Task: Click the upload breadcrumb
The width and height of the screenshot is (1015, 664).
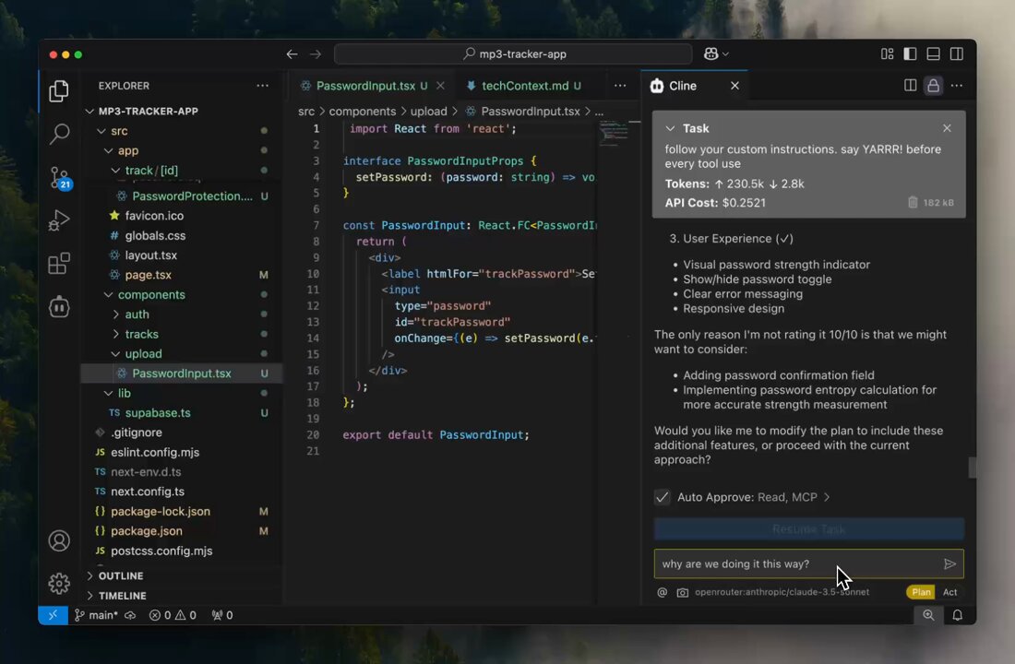Action: point(428,112)
